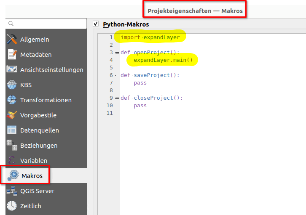
Task: Toggle the Python-Makros checkbox
Action: tap(95, 24)
